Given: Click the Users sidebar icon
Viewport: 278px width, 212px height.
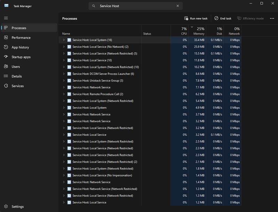Looking at the screenshot, I should click(x=6, y=66).
